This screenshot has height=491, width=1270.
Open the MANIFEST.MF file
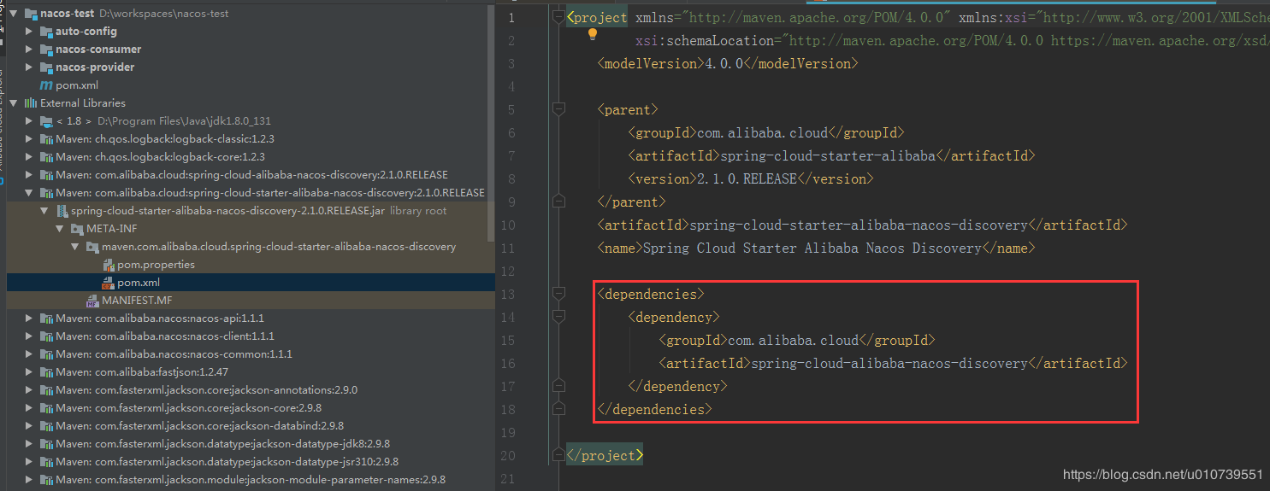pos(137,301)
